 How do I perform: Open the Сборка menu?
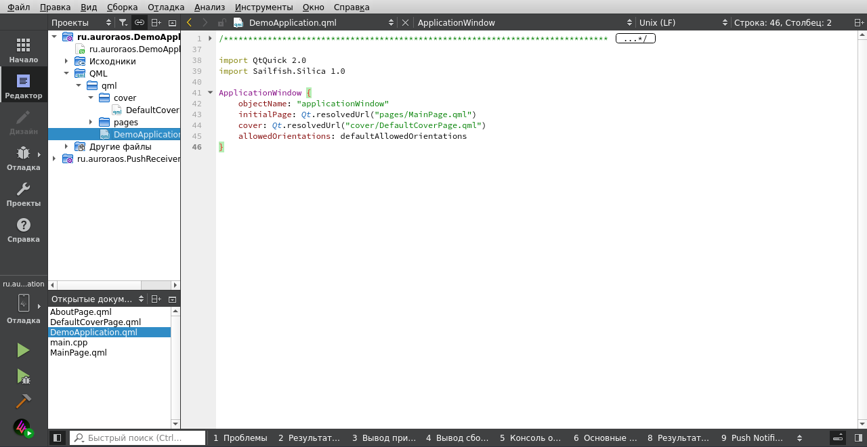122,7
